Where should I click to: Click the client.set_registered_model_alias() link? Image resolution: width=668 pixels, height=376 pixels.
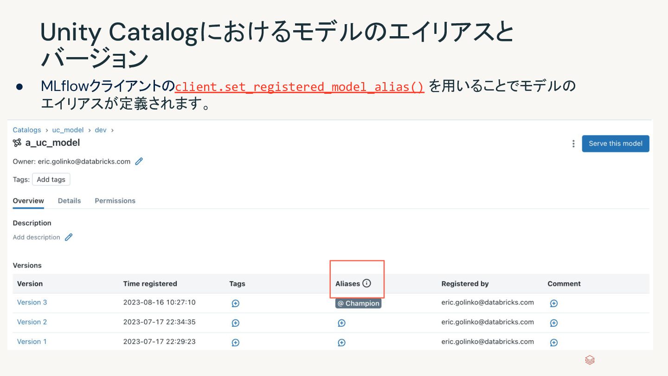pos(299,87)
